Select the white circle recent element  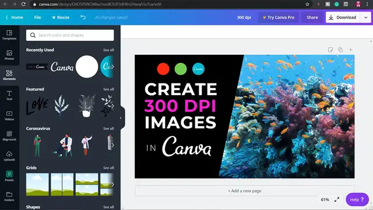87,66
